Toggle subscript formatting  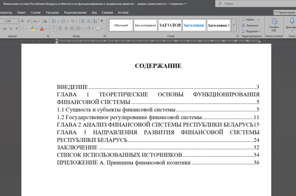(x=11, y=29)
